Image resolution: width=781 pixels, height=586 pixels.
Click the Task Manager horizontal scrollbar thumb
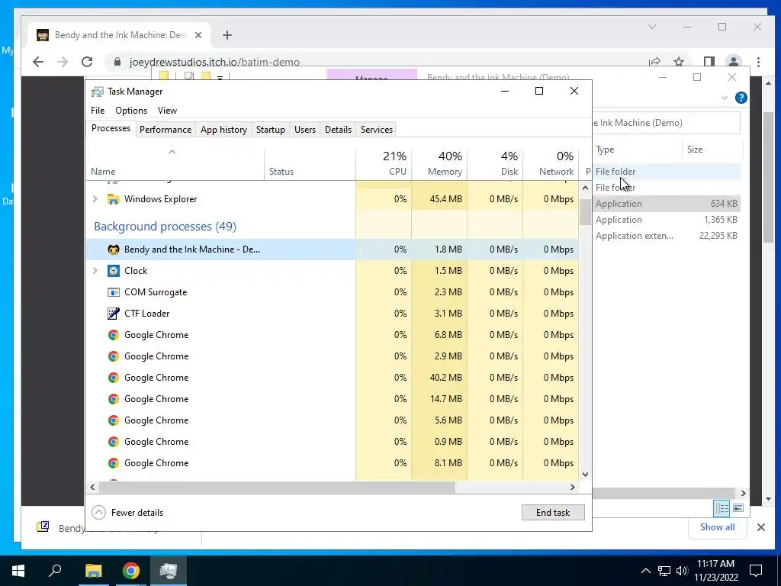[x=277, y=488]
